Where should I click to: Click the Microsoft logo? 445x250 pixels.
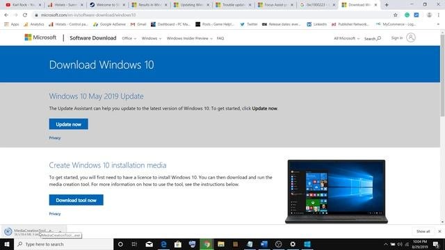click(40, 37)
